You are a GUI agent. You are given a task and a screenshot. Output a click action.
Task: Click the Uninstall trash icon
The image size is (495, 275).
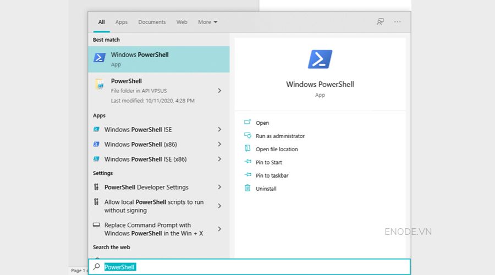point(248,189)
